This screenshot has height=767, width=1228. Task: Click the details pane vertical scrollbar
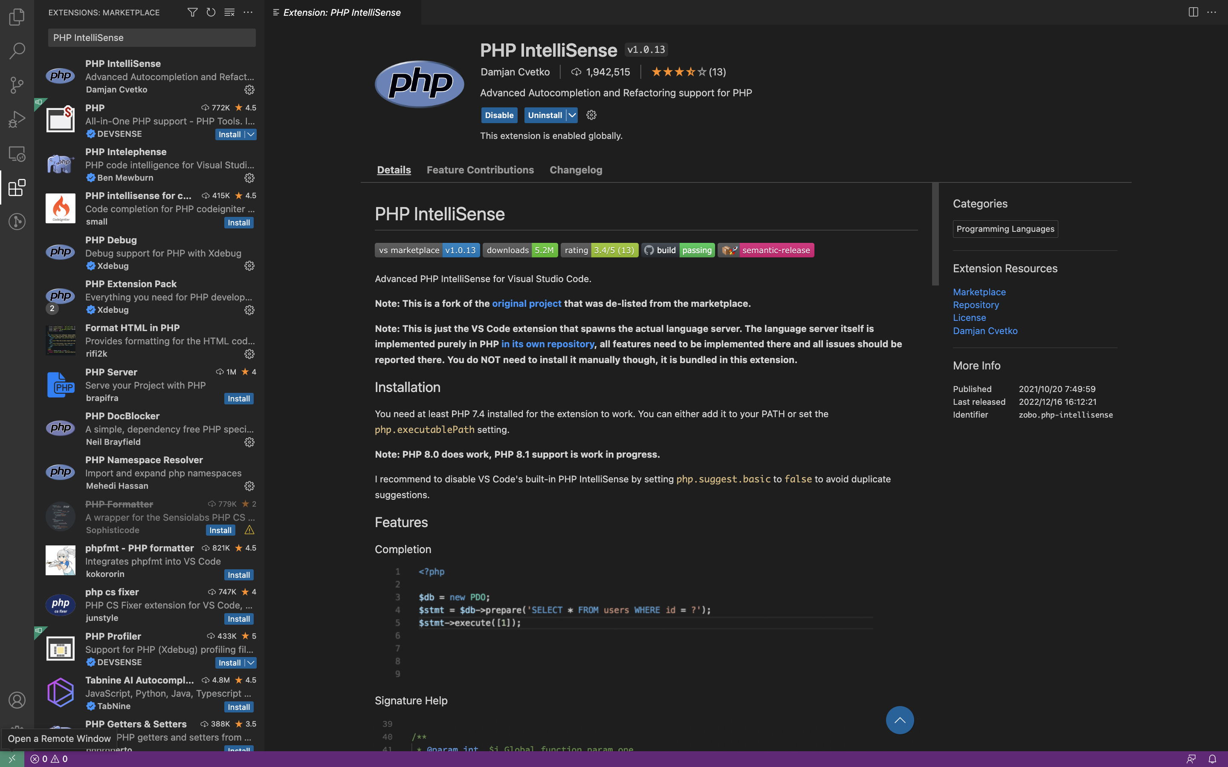[935, 234]
